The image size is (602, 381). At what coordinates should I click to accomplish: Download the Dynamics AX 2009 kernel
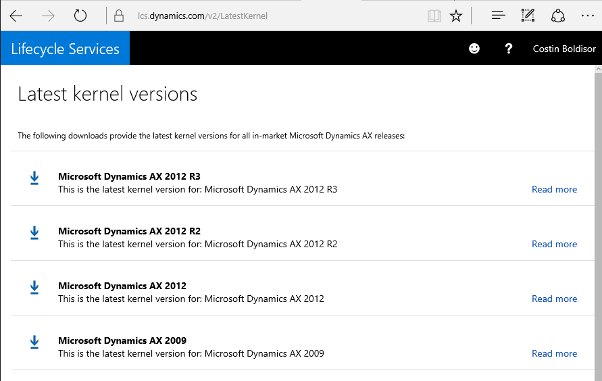pos(34,342)
